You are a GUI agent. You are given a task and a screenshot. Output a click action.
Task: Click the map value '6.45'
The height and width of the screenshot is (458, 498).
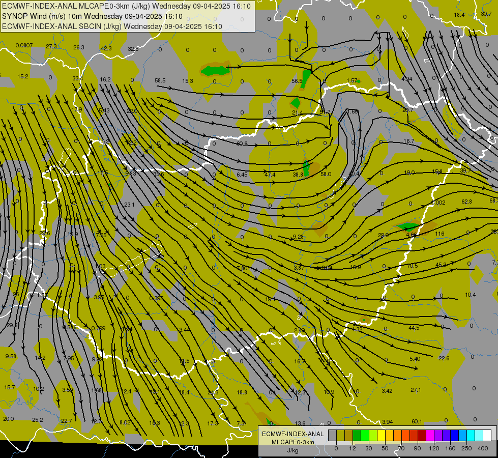[242, 175]
